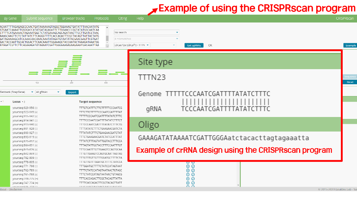The height and width of the screenshot is (201, 357).
Task: Click the plus icon in row yourseq:771-798
Action: (x=188, y=166)
